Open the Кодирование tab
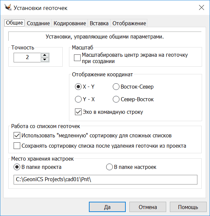This screenshot has height=216, width=210. pyautogui.click(x=70, y=23)
